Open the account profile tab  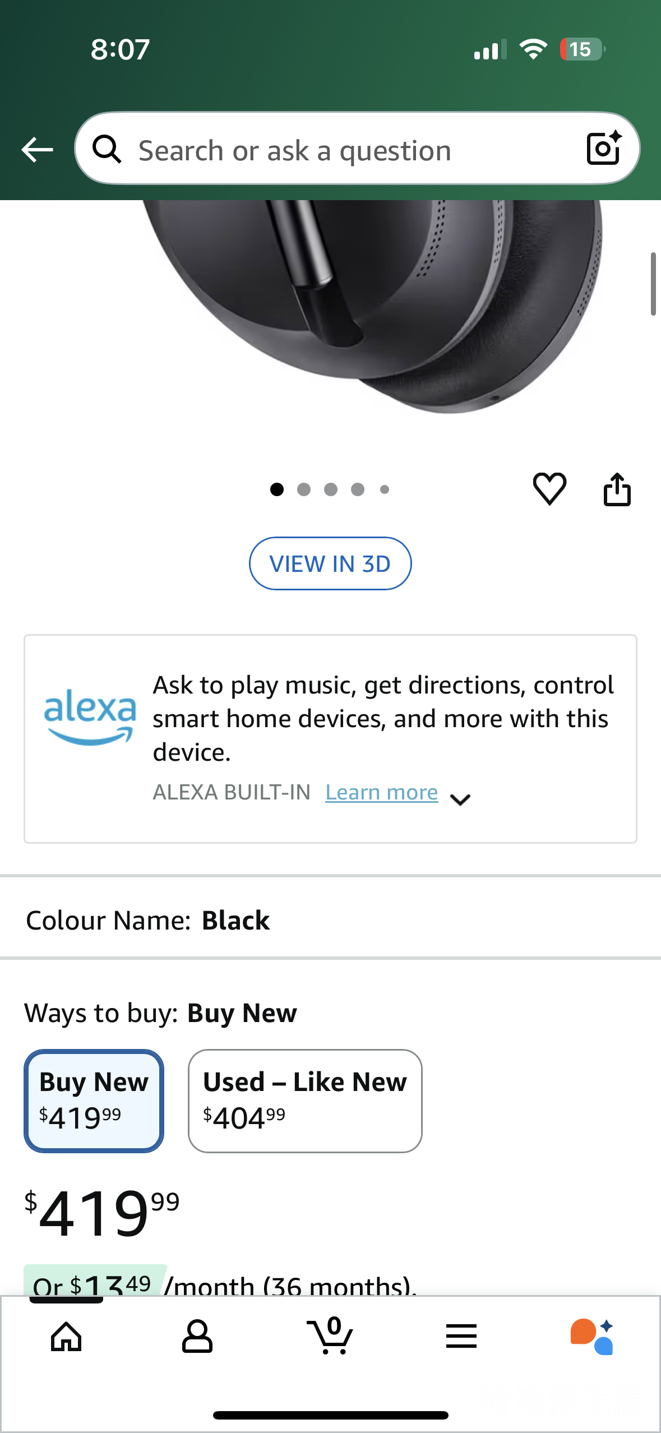point(197,1336)
